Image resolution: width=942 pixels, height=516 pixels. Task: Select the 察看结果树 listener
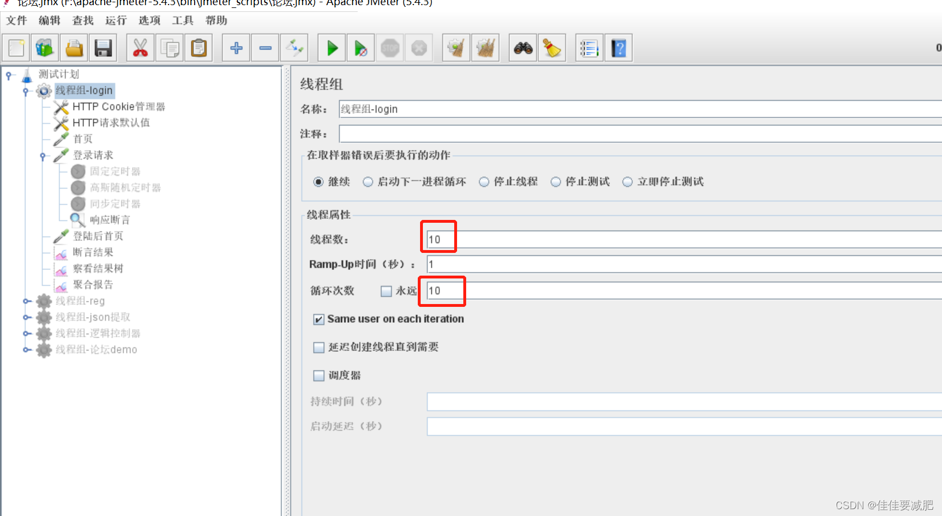tap(98, 269)
